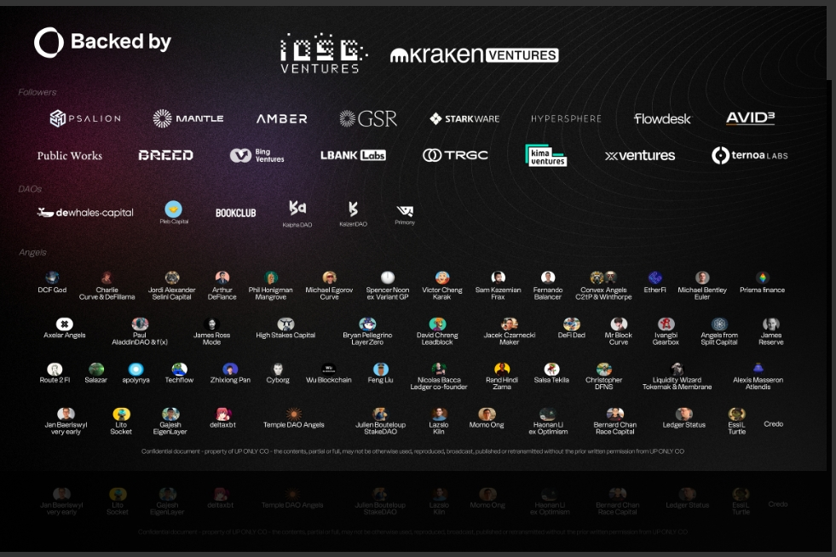Click the DCF God avatar
The image size is (836, 557).
[x=52, y=277]
